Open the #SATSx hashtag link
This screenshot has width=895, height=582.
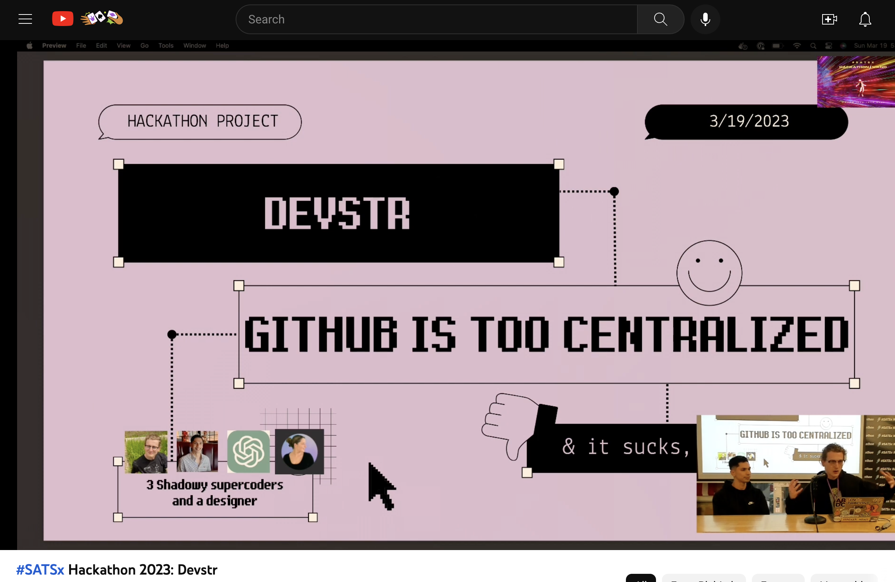tap(40, 570)
